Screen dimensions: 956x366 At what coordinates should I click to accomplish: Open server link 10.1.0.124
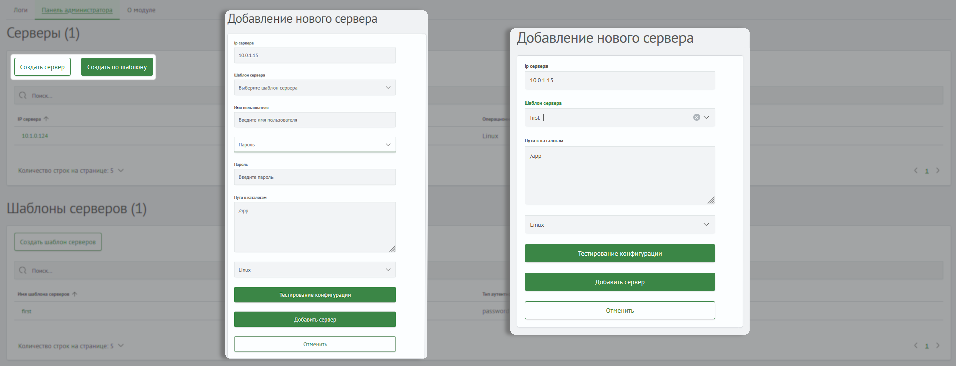35,136
